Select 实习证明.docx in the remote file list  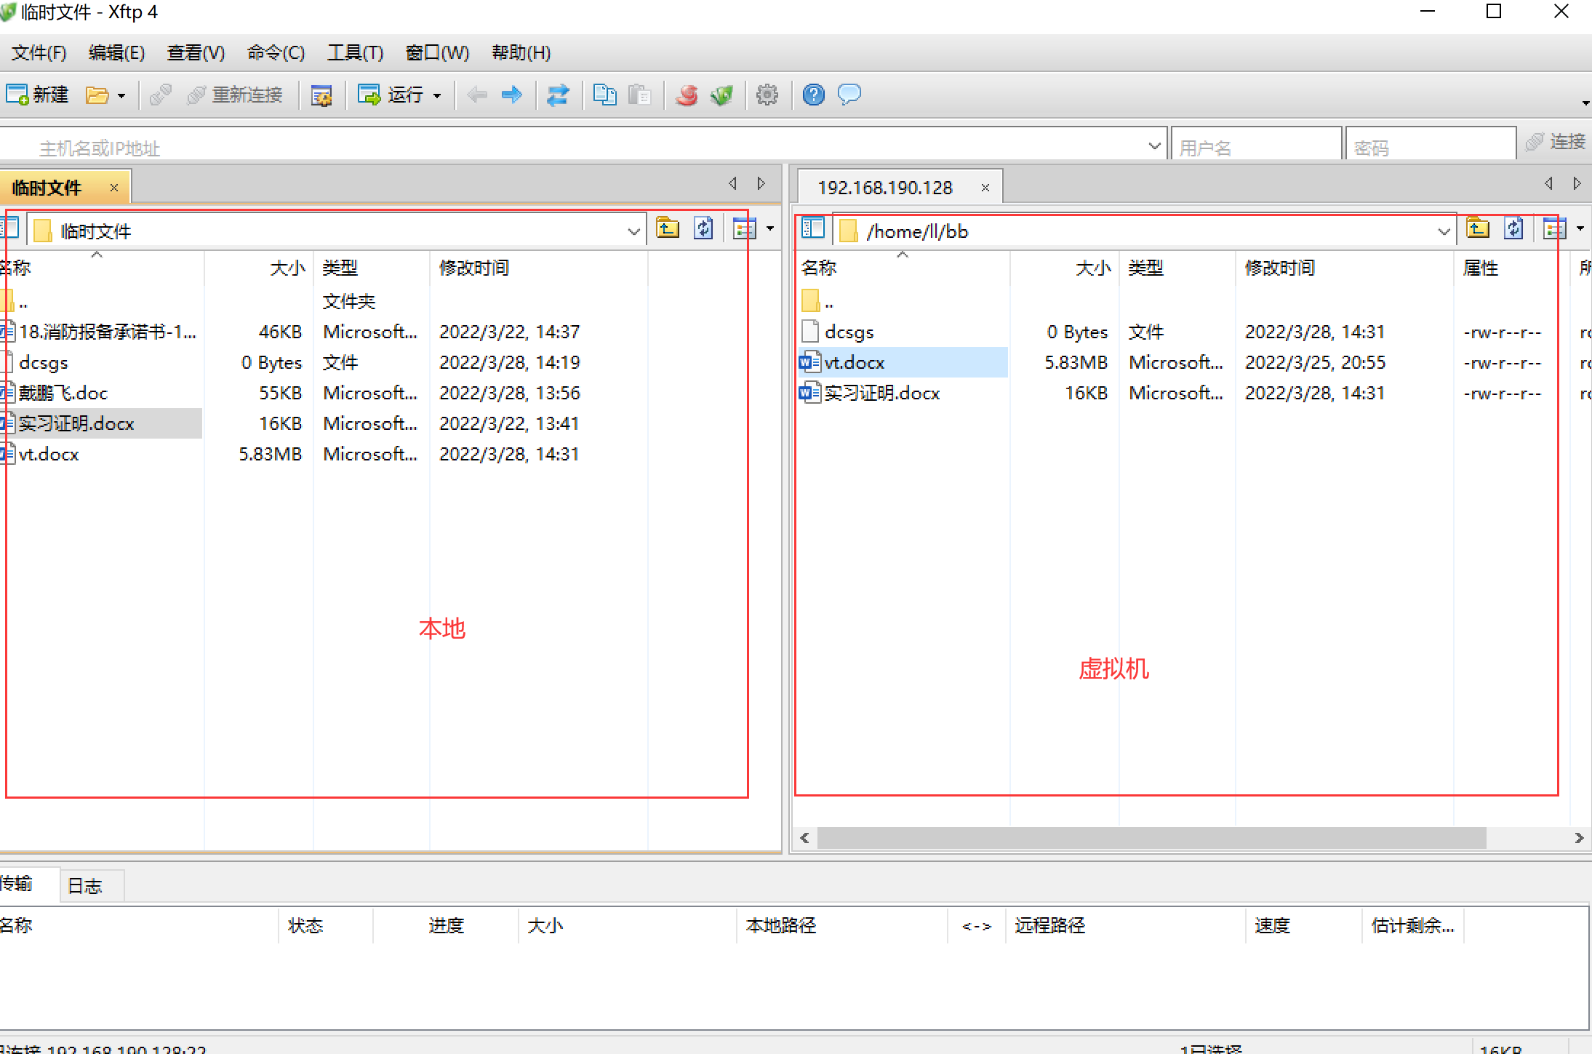click(881, 393)
